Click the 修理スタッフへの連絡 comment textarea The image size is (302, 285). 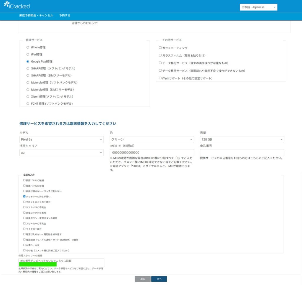pyautogui.click(x=61, y=263)
